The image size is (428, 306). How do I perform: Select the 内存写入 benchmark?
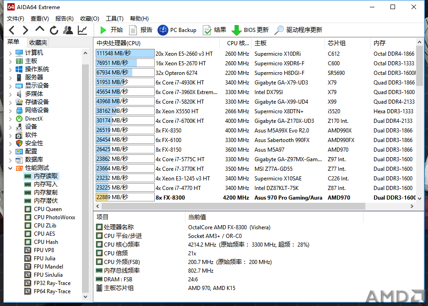(41, 185)
